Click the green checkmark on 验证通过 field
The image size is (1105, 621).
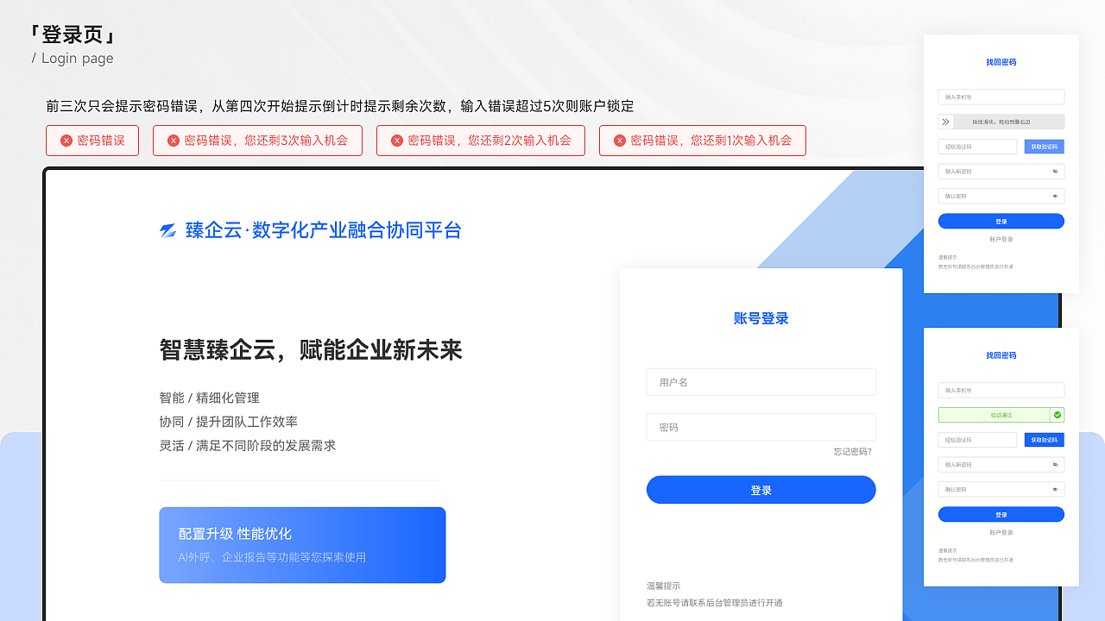[1057, 414]
